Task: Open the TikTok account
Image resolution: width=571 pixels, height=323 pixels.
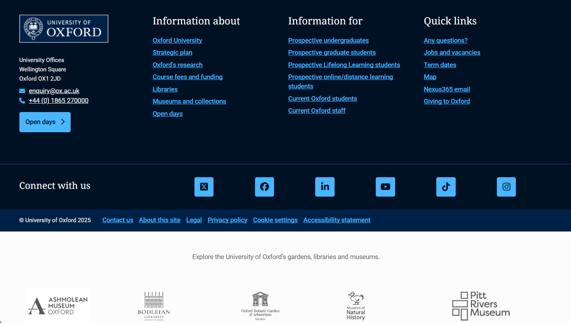Action: click(x=446, y=187)
